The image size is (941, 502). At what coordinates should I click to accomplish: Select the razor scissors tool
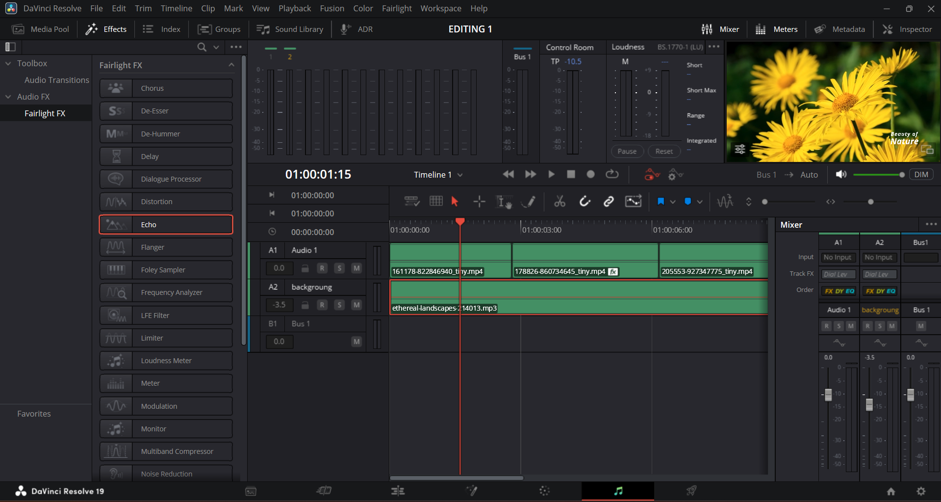560,201
